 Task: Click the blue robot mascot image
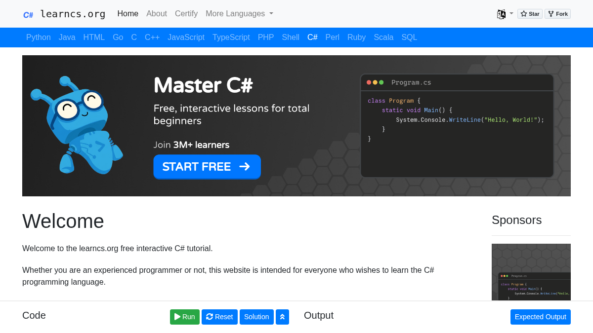77,125
